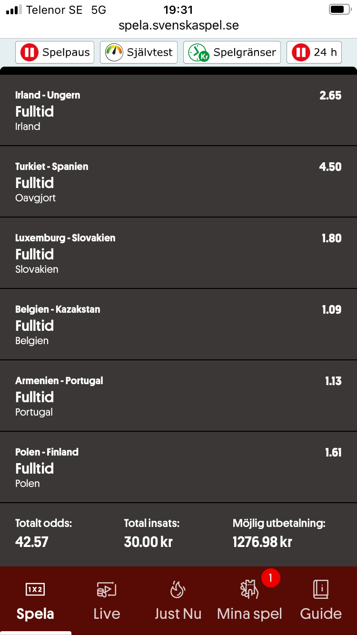Select the Turkiet - Spanien Oavgjort row
This screenshot has height=635, width=357.
pyautogui.click(x=178, y=182)
